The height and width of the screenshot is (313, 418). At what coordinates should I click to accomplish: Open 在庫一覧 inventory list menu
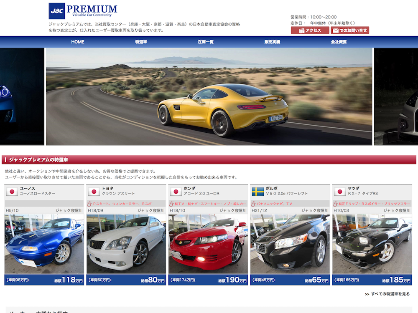tap(206, 42)
